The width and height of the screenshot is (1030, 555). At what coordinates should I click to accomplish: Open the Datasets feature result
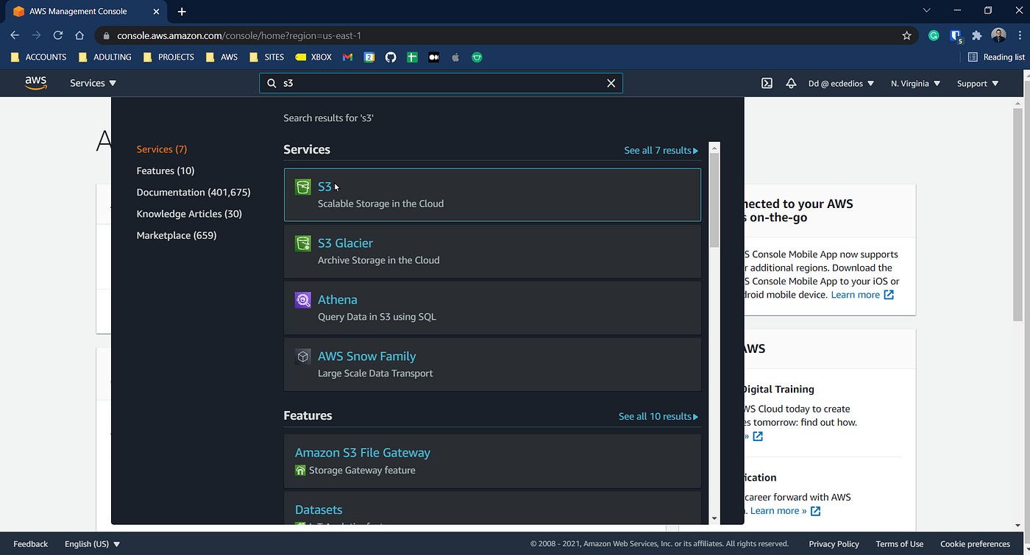point(492,508)
